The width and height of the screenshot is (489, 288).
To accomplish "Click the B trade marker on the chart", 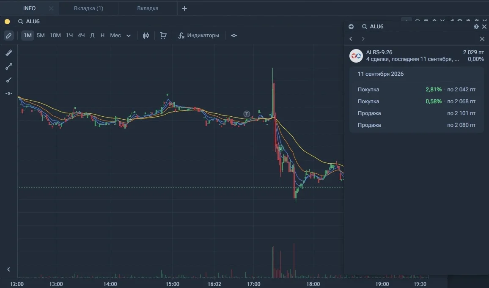I will pos(280,148).
